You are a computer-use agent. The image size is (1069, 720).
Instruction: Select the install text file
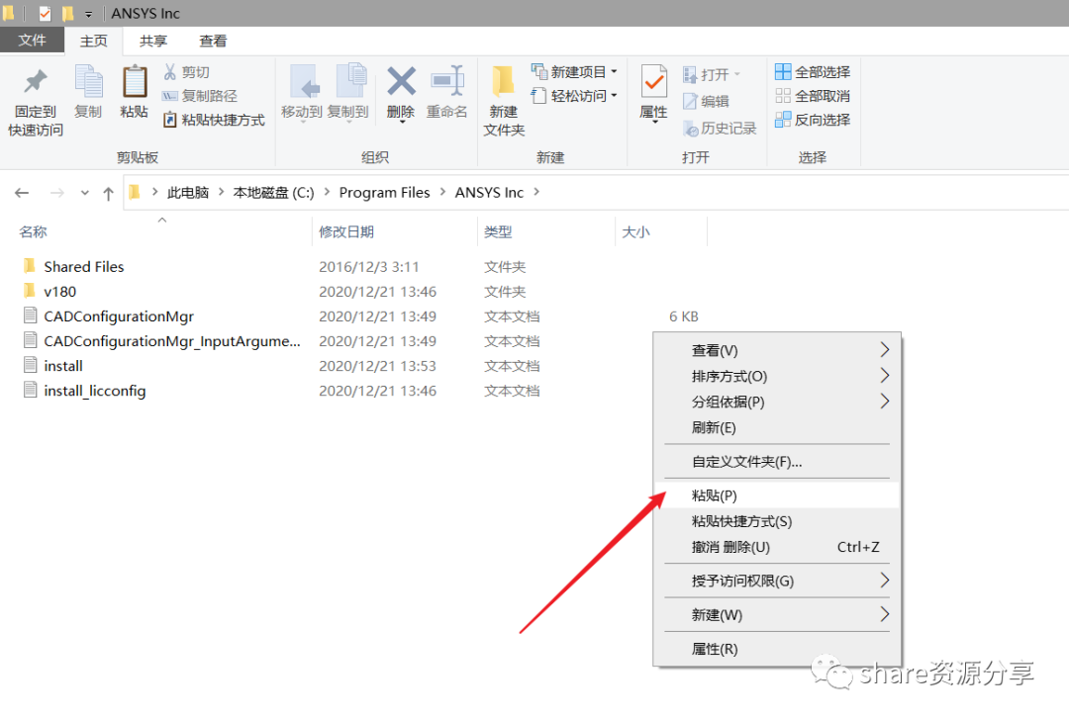(62, 366)
